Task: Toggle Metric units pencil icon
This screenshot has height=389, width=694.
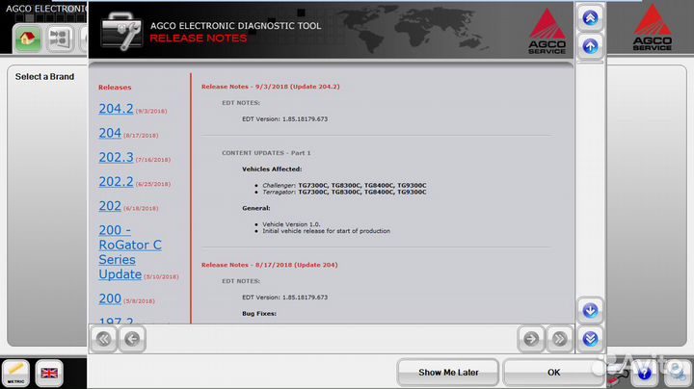Action: tap(16, 373)
